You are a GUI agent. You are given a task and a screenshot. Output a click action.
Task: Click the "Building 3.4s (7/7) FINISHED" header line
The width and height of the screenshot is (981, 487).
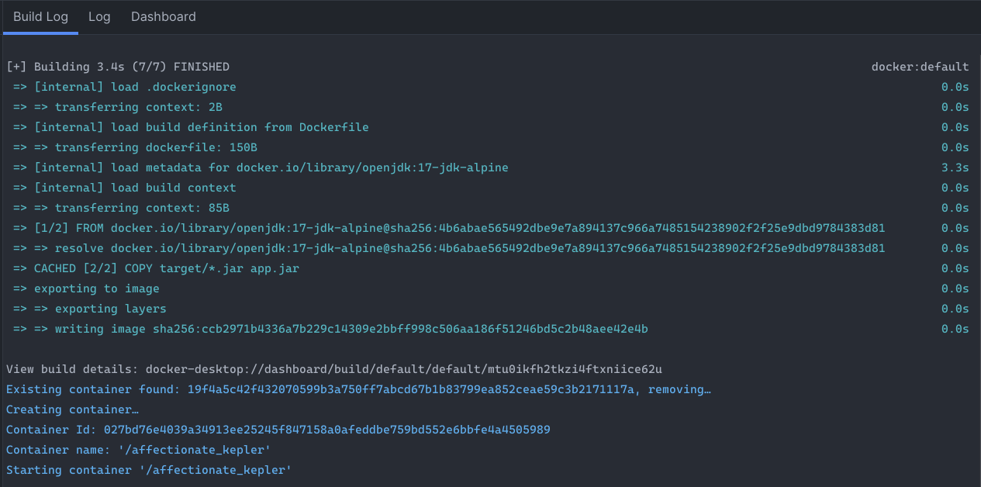118,67
